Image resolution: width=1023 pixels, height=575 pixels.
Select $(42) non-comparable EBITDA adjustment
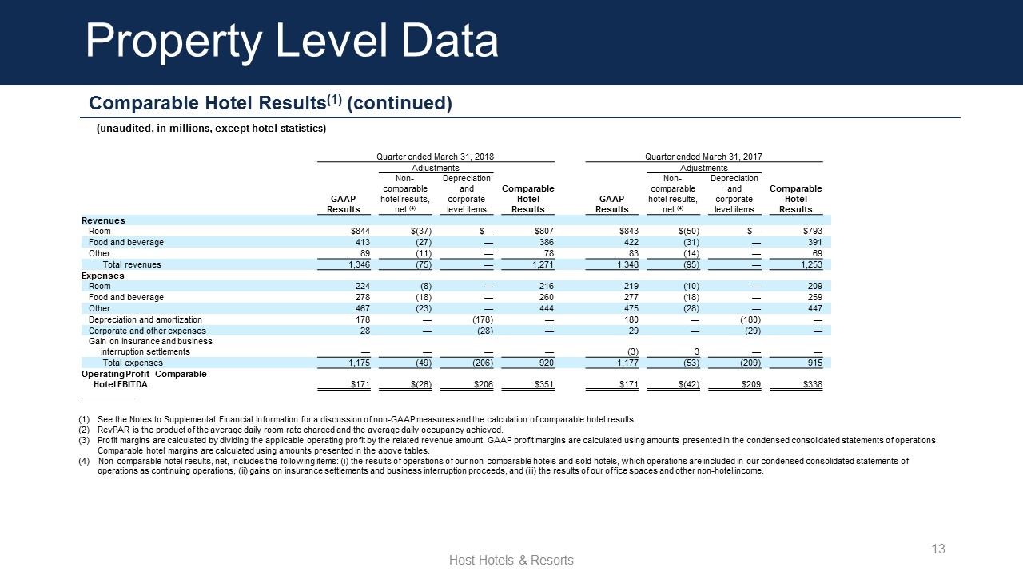[x=687, y=384]
